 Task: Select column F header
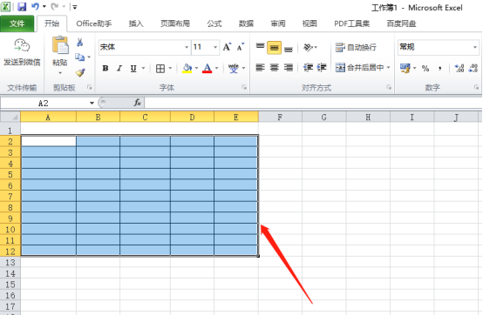point(280,117)
